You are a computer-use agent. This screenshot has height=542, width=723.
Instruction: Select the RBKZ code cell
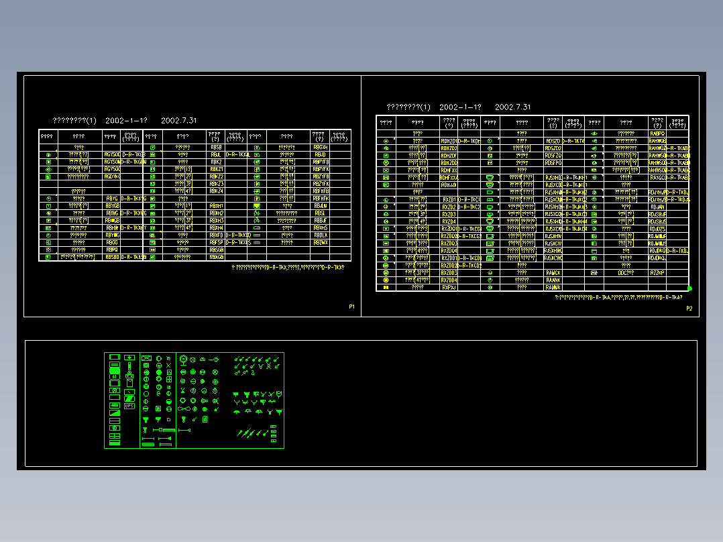point(216,162)
